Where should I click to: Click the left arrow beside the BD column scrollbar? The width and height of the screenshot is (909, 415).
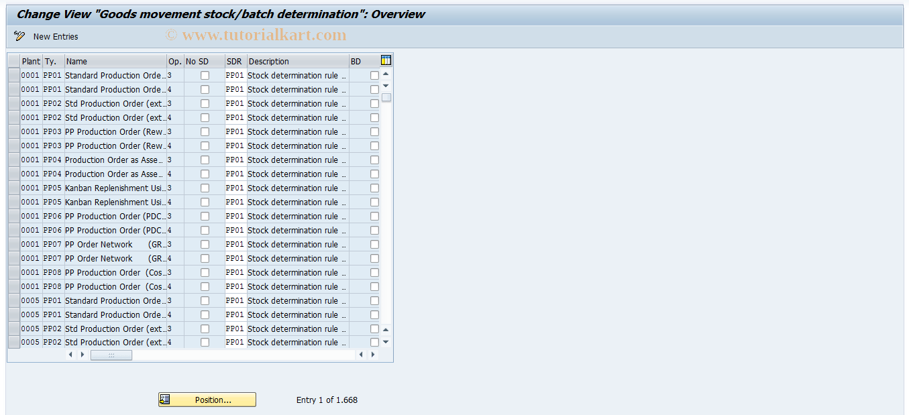tap(361, 354)
